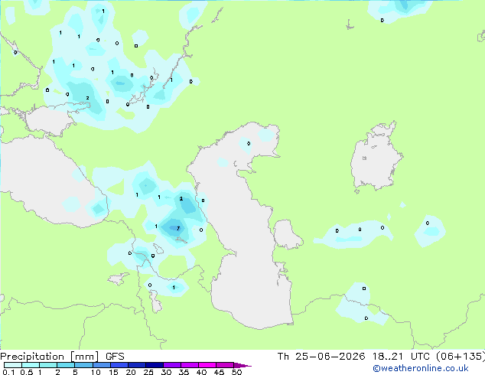Click the (06+135) forecast offset text
485x375 pixels.
pos(461,357)
